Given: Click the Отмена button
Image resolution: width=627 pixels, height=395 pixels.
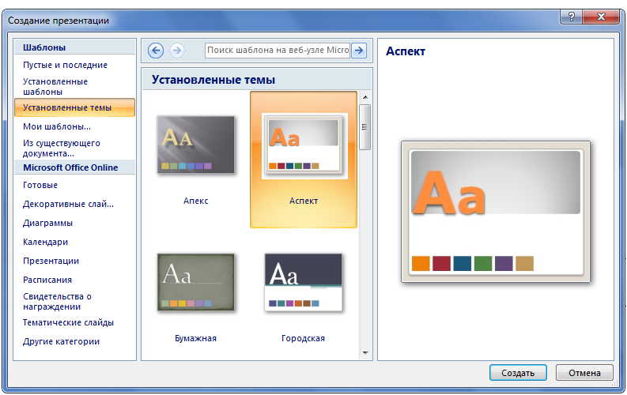Looking at the screenshot, I should [584, 373].
